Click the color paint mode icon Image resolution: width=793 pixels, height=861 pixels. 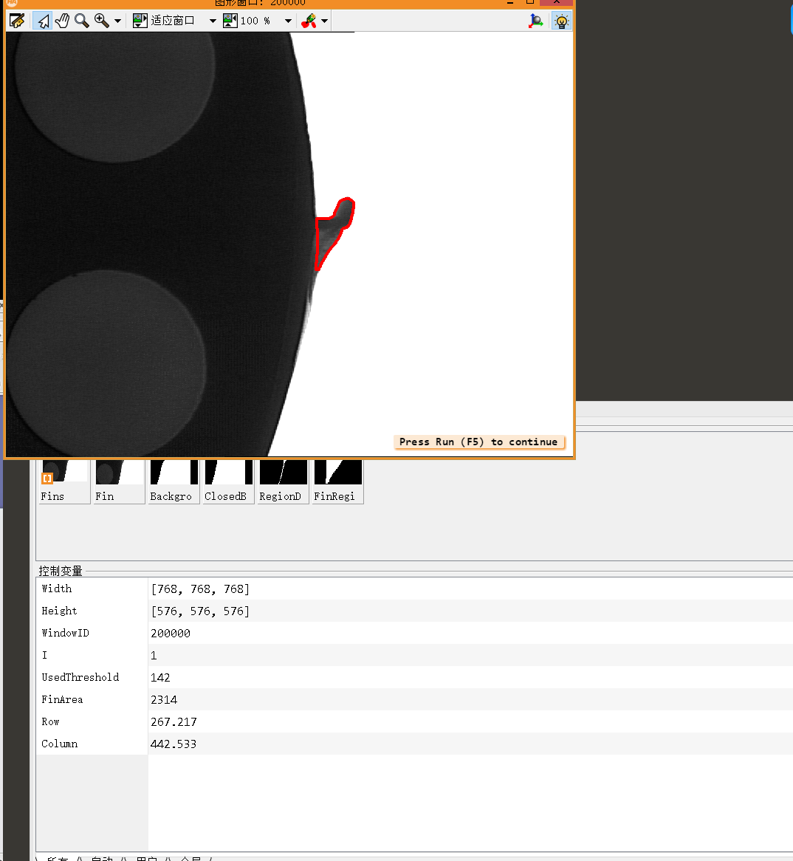pyautogui.click(x=309, y=21)
